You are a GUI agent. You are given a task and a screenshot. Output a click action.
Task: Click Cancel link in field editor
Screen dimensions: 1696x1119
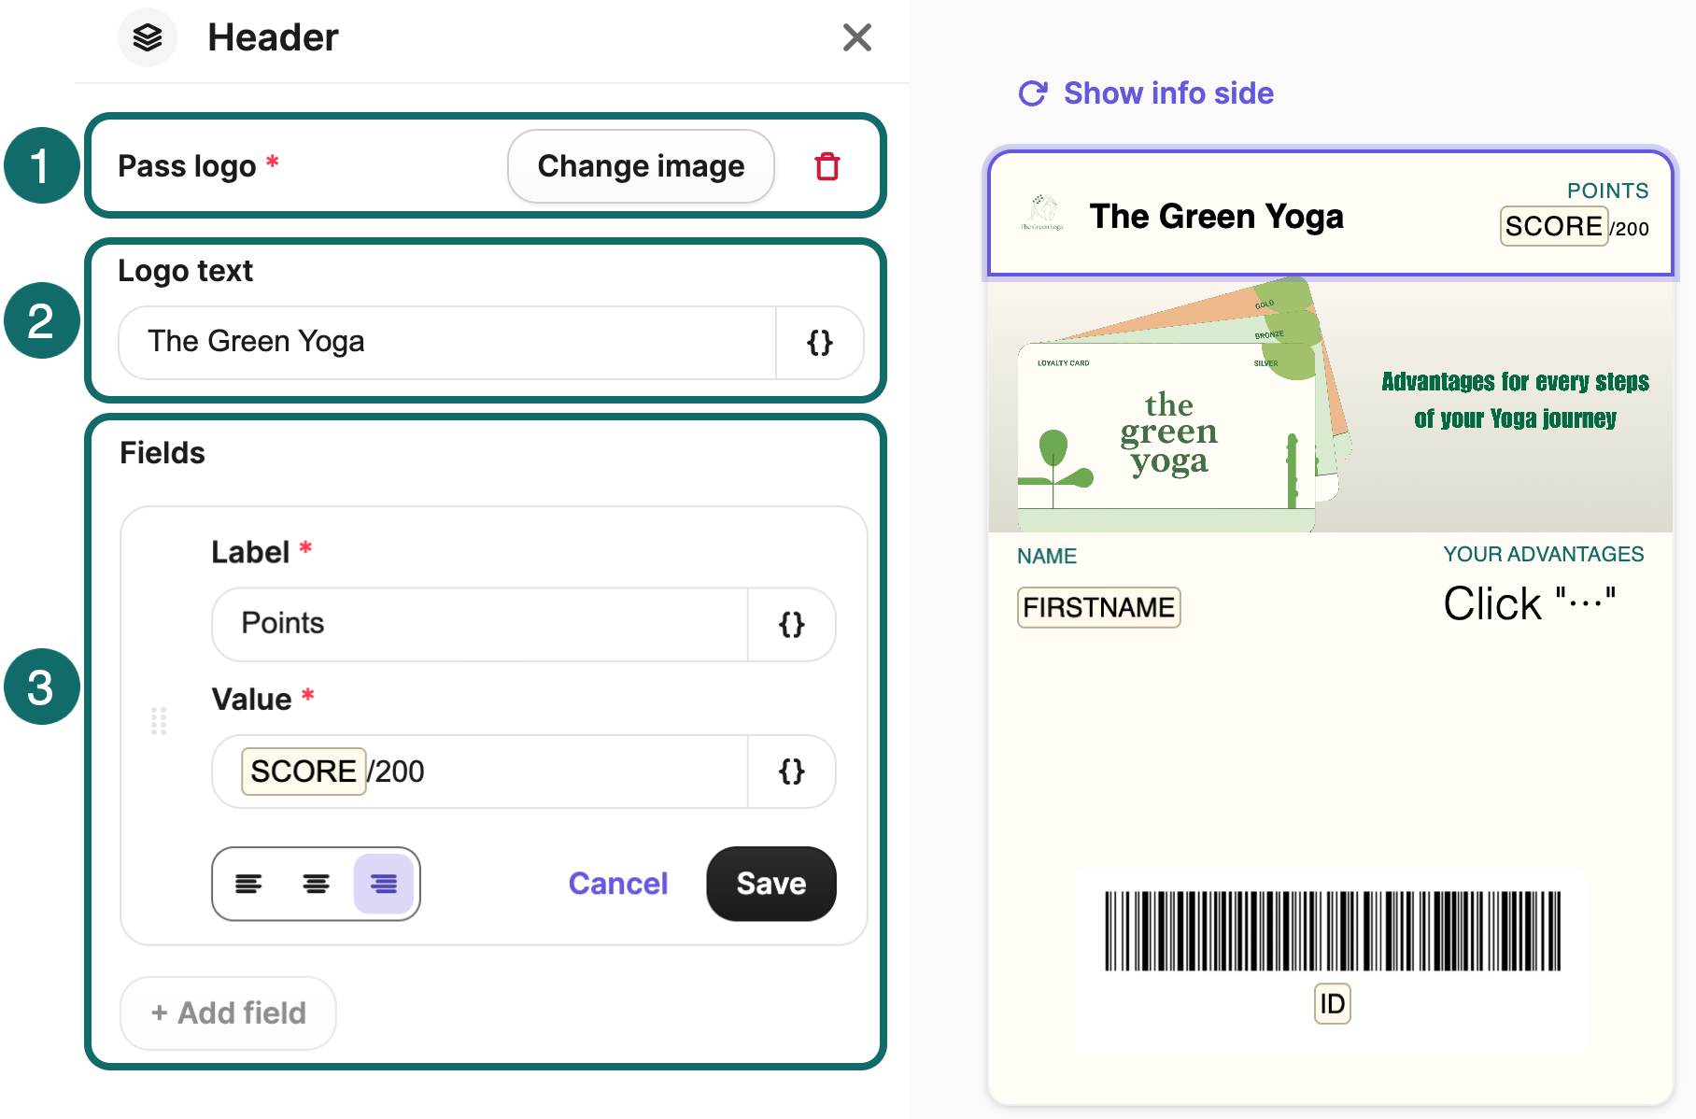click(618, 884)
